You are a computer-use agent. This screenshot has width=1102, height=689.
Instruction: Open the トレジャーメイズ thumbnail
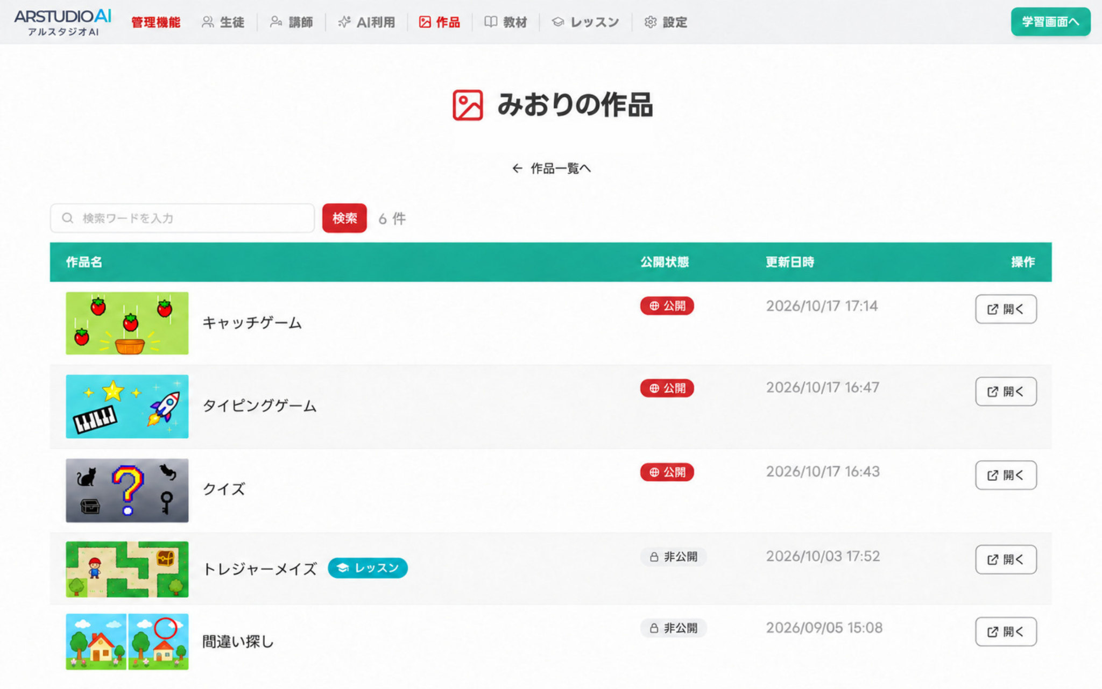[x=127, y=569]
